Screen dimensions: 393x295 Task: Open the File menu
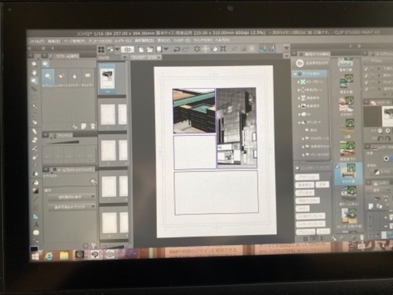37,41
